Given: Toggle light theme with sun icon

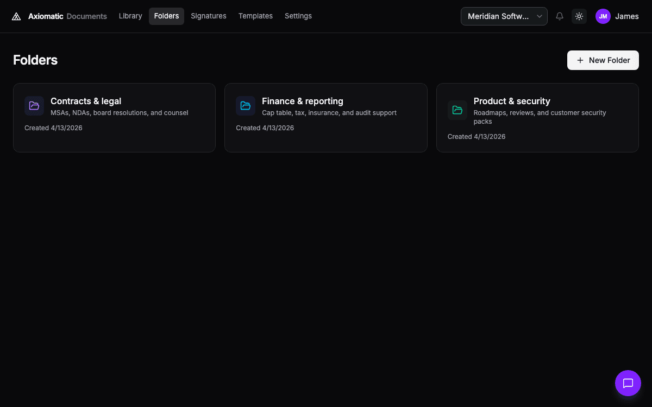Looking at the screenshot, I should pyautogui.click(x=579, y=16).
